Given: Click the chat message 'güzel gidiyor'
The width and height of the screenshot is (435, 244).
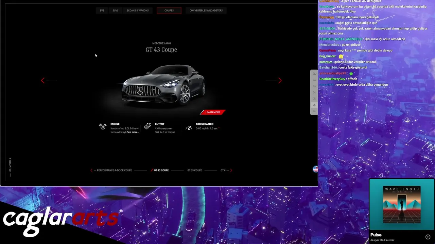Looking at the screenshot, I should pyautogui.click(x=351, y=45).
